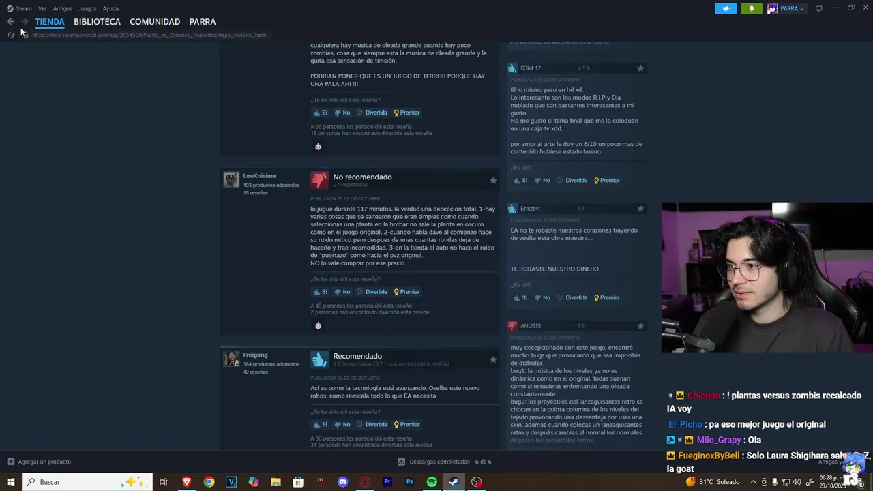Image resolution: width=873 pixels, height=491 pixels.
Task: Vote Sí on LeuXnisima's review
Action: pyautogui.click(x=321, y=292)
